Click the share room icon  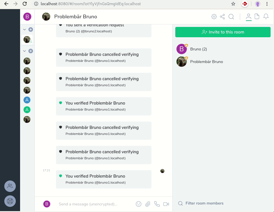click(x=222, y=17)
